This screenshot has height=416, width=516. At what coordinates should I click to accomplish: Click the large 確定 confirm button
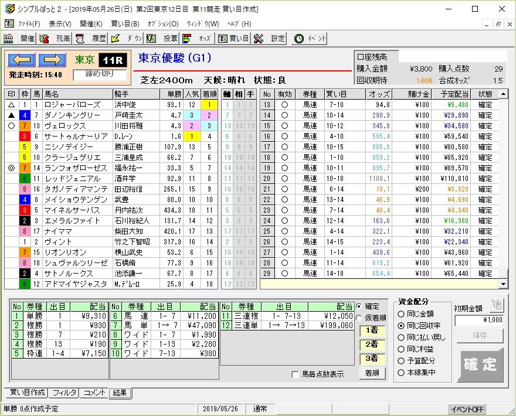click(x=480, y=364)
